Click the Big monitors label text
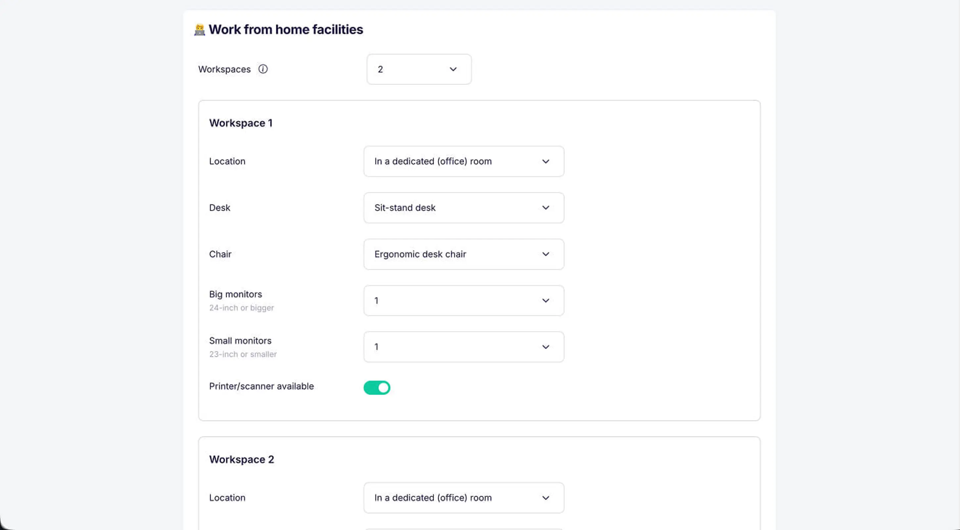 click(235, 294)
